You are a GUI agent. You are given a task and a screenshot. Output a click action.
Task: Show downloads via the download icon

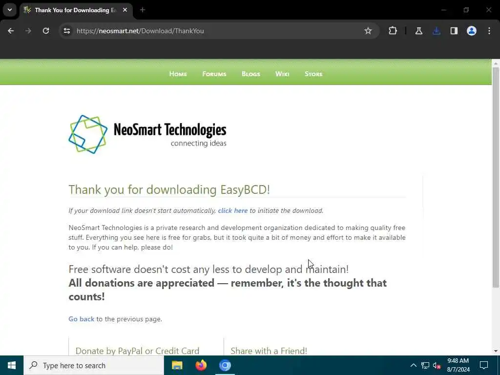coord(437,31)
